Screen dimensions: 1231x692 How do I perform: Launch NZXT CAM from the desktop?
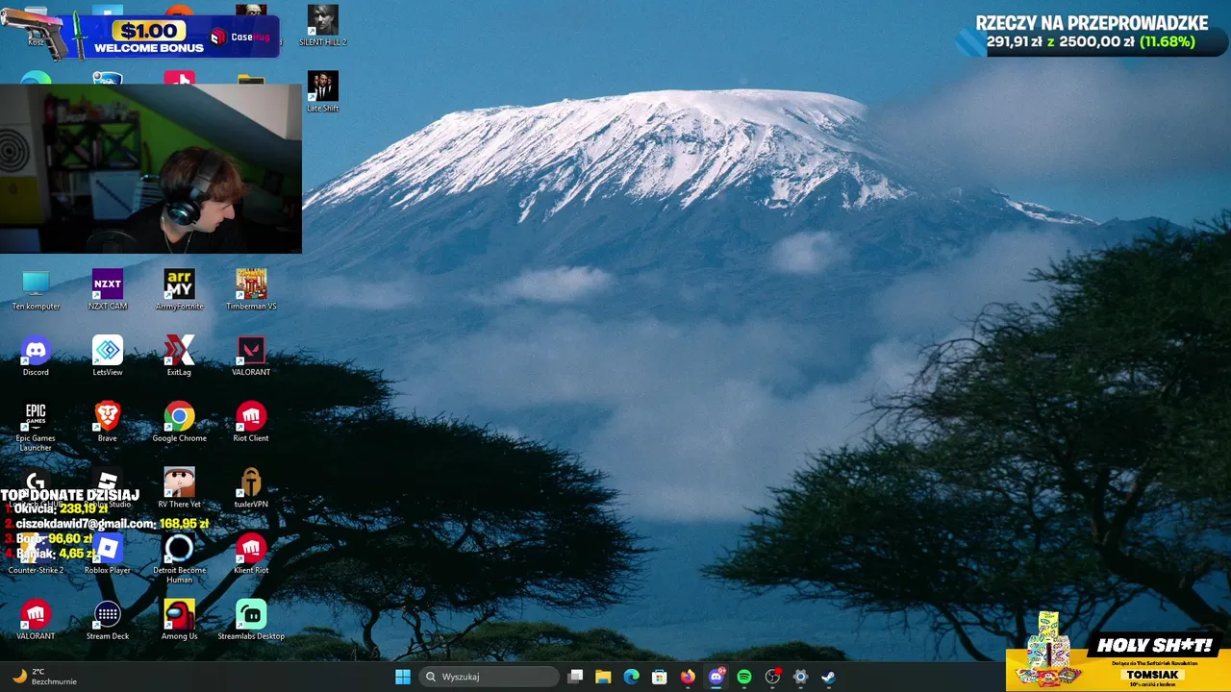point(107,289)
